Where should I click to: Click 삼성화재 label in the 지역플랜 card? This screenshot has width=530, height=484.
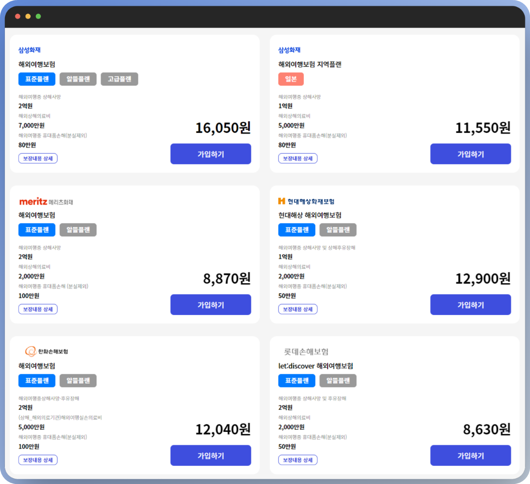coord(289,50)
